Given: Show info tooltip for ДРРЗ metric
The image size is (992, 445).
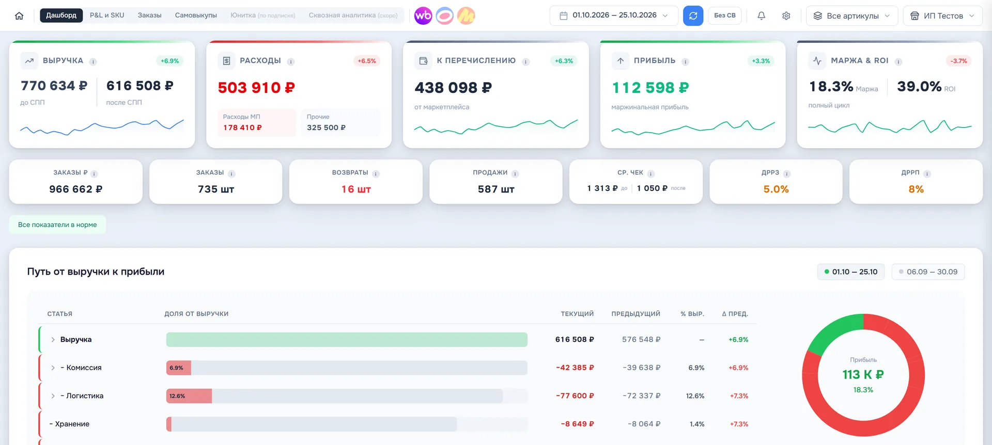Looking at the screenshot, I should (x=787, y=173).
